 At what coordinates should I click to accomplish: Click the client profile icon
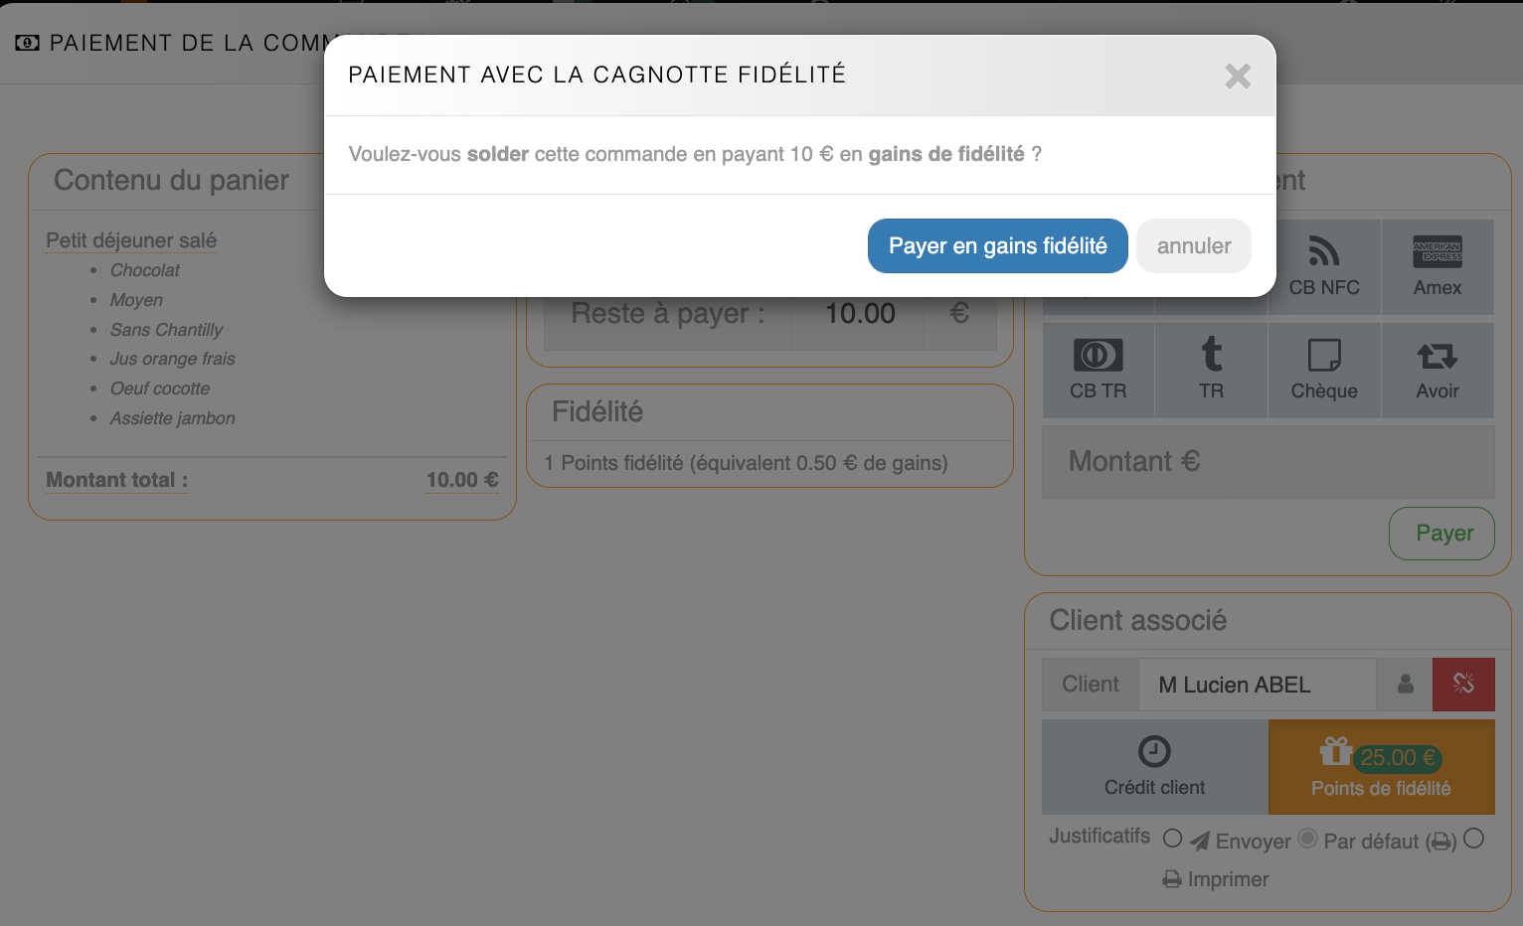pos(1405,685)
